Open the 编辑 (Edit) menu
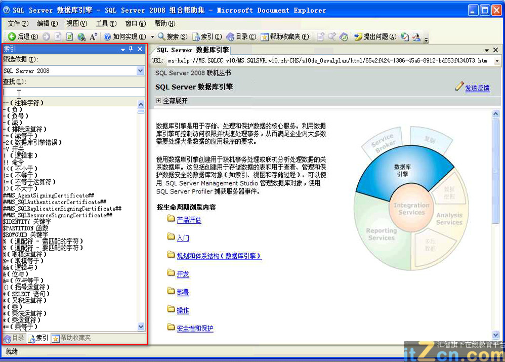Viewport: 505px width, 362px height. point(48,23)
